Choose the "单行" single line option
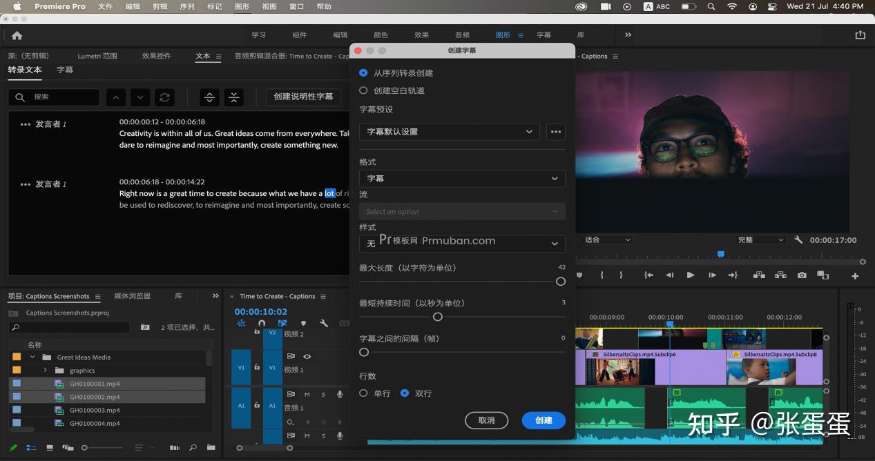Image resolution: width=875 pixels, height=461 pixels. (x=364, y=393)
